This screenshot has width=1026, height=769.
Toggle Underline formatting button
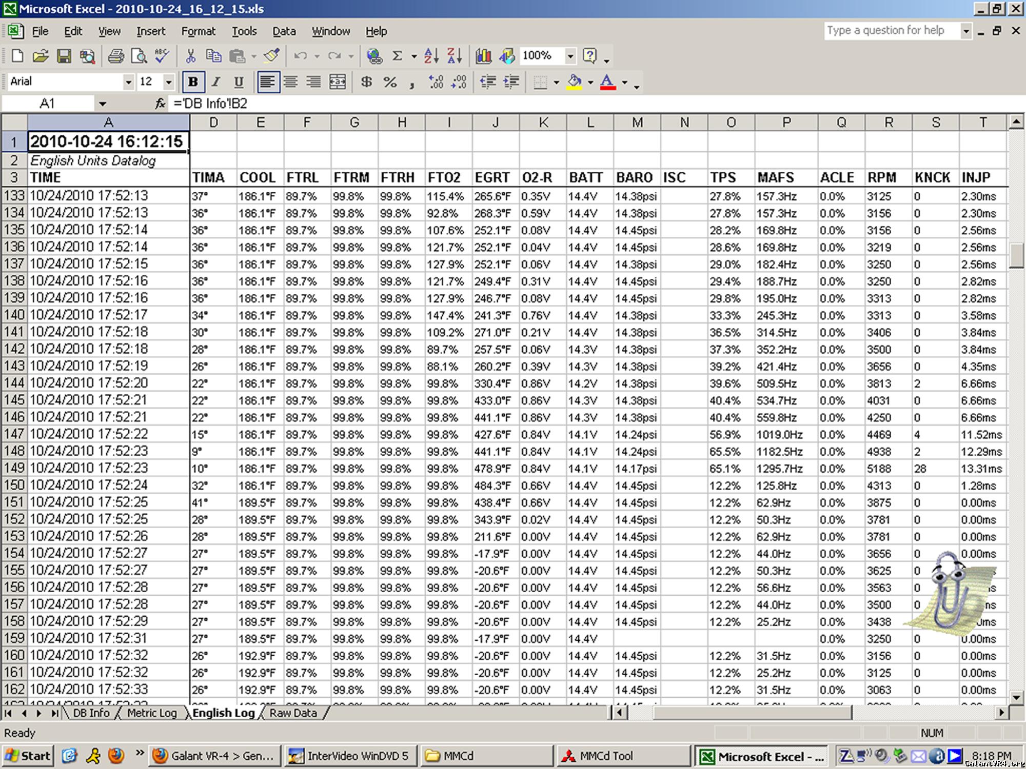[x=239, y=82]
